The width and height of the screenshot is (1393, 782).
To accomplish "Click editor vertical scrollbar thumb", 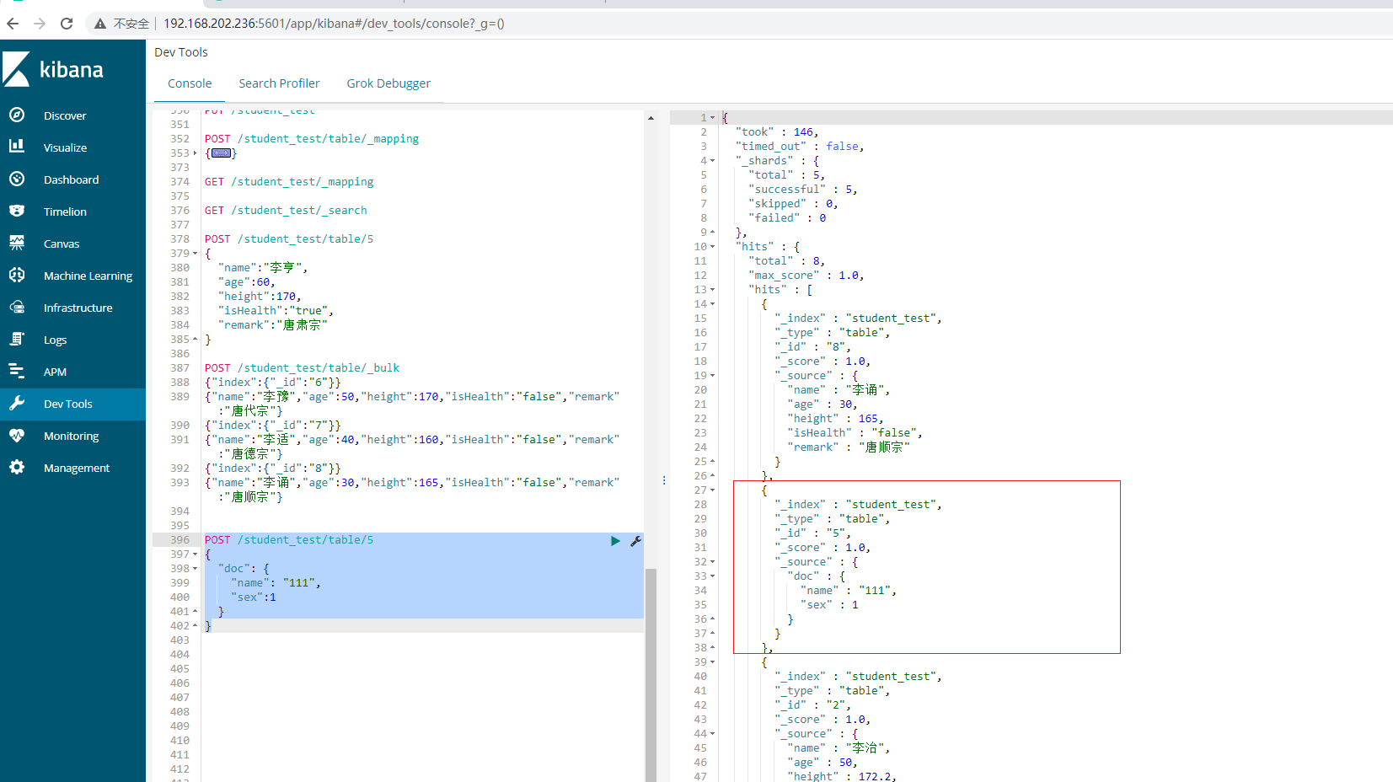I will pos(651,674).
